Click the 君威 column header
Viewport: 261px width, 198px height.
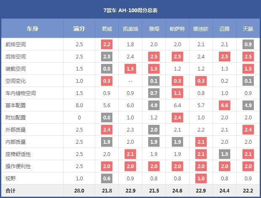click(x=107, y=29)
